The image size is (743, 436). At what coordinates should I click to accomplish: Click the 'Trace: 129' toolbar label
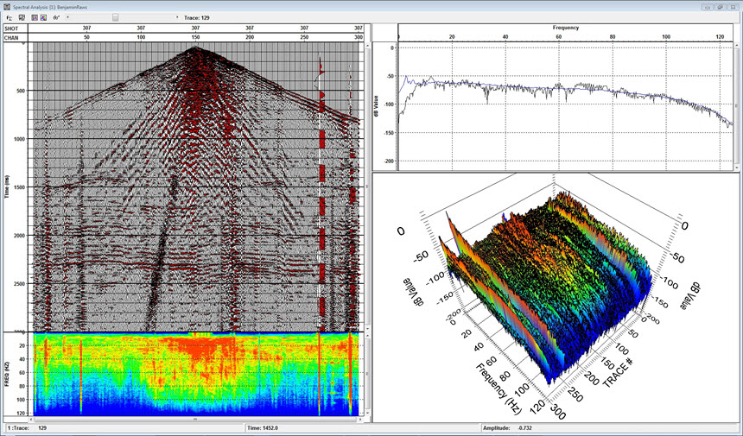point(197,17)
